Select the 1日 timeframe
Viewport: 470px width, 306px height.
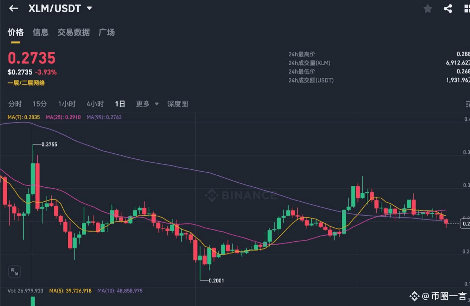pyautogui.click(x=120, y=104)
